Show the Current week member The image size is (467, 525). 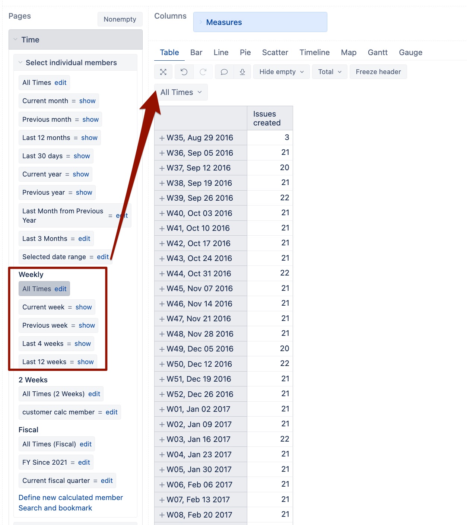(84, 307)
